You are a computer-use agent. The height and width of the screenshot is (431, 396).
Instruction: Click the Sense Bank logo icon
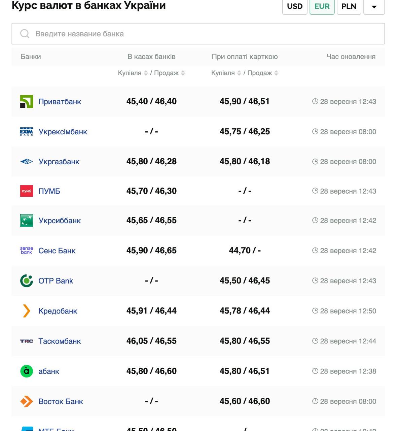tap(27, 251)
